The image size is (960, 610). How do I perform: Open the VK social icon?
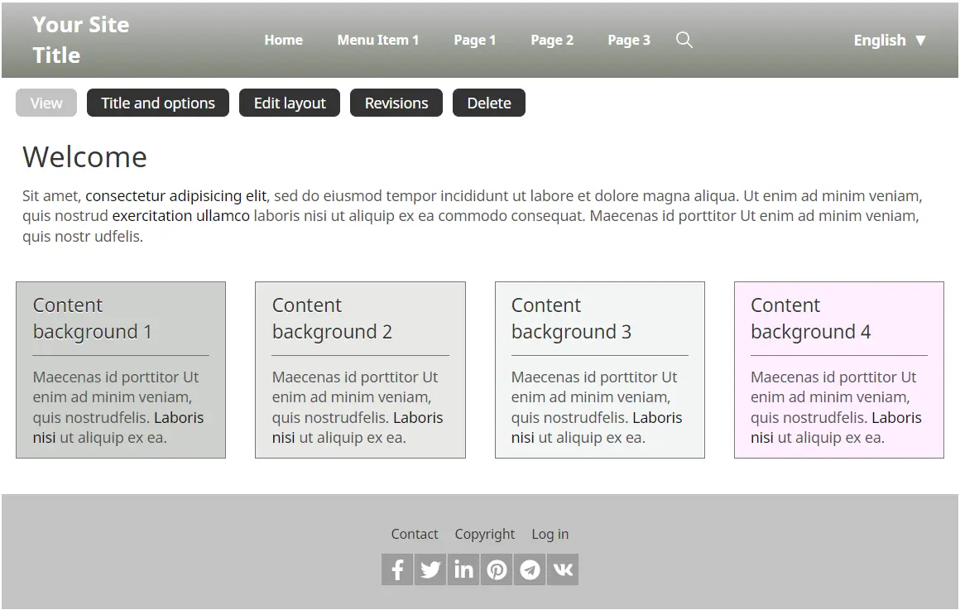coord(563,569)
